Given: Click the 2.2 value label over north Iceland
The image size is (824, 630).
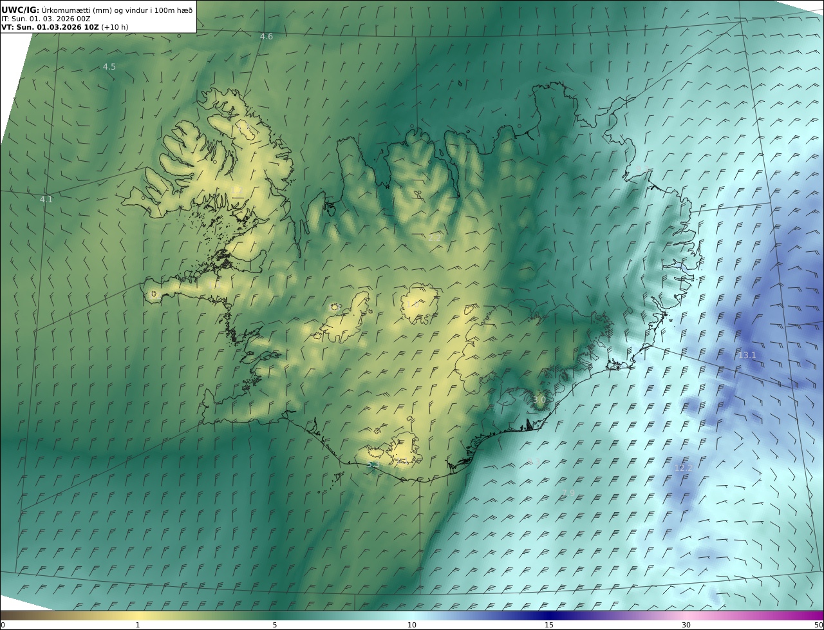Looking at the screenshot, I should (x=435, y=238).
